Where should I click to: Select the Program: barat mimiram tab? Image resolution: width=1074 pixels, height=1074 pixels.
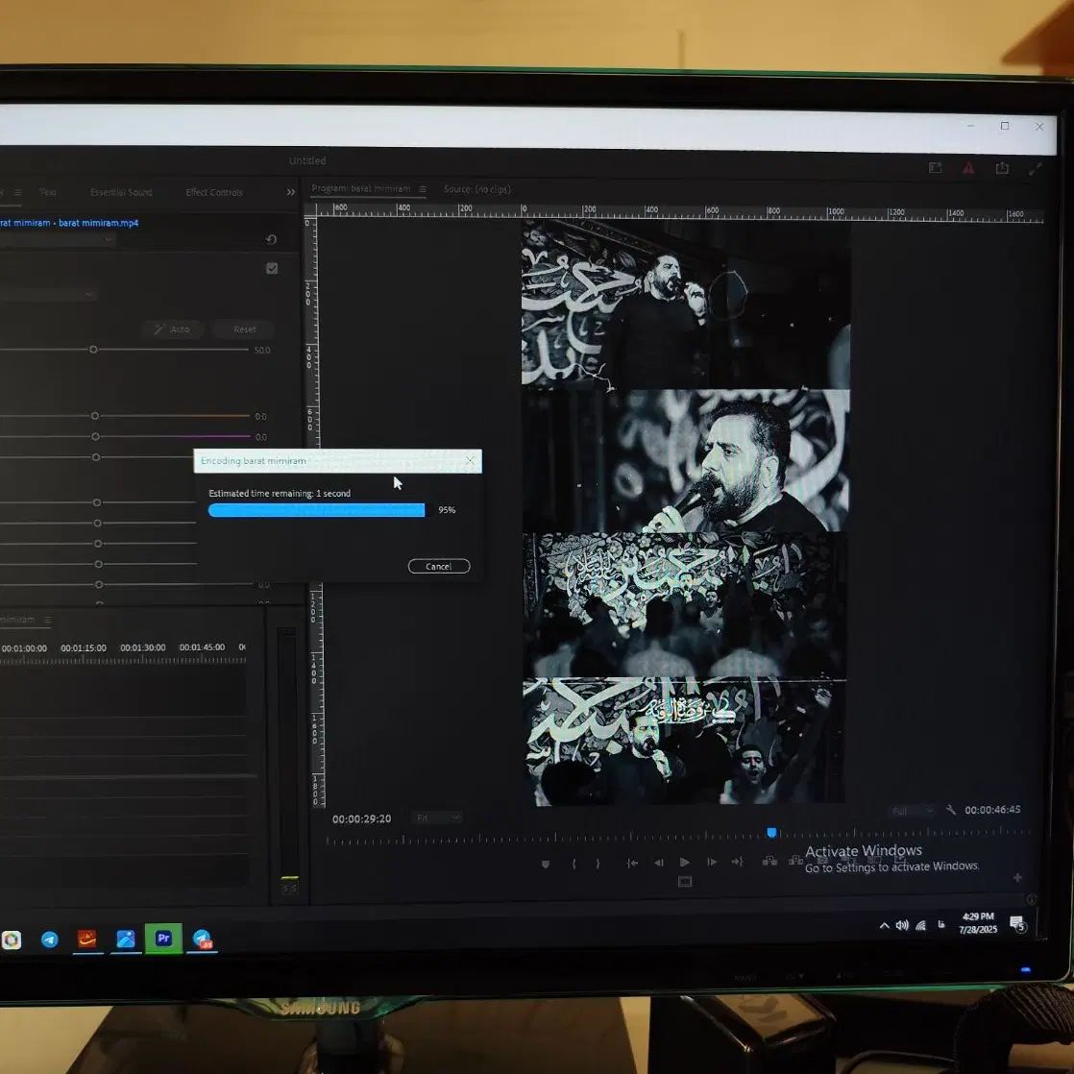pyautogui.click(x=361, y=188)
